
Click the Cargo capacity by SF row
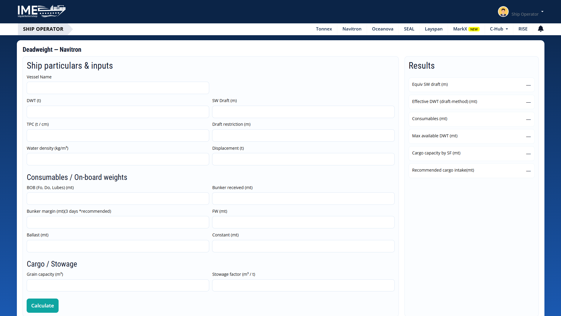tap(471, 153)
